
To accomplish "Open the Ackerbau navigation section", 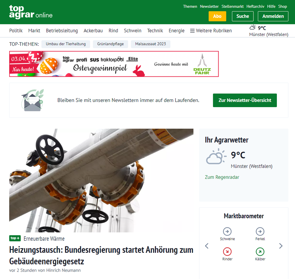I will coord(93,31).
